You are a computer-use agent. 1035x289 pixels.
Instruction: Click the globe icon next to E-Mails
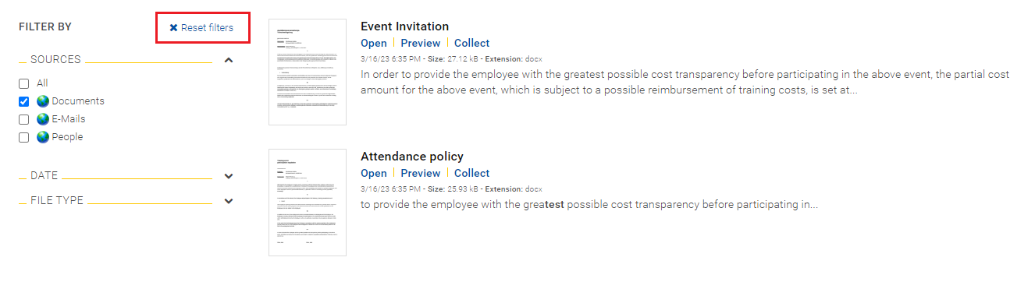pyautogui.click(x=43, y=119)
